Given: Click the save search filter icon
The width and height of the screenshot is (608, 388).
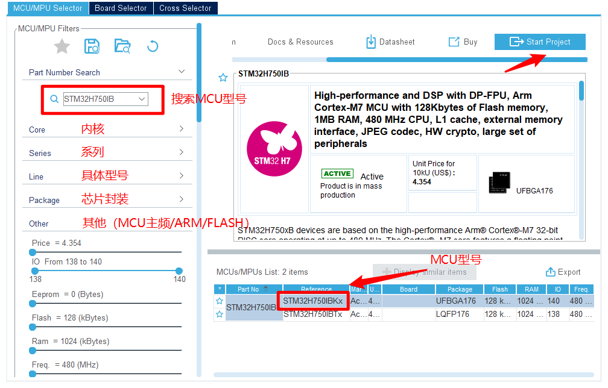Looking at the screenshot, I should [x=92, y=46].
